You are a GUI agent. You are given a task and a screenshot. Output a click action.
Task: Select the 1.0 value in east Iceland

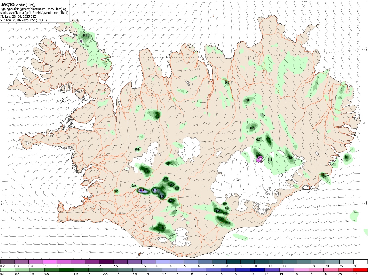pos(290,158)
